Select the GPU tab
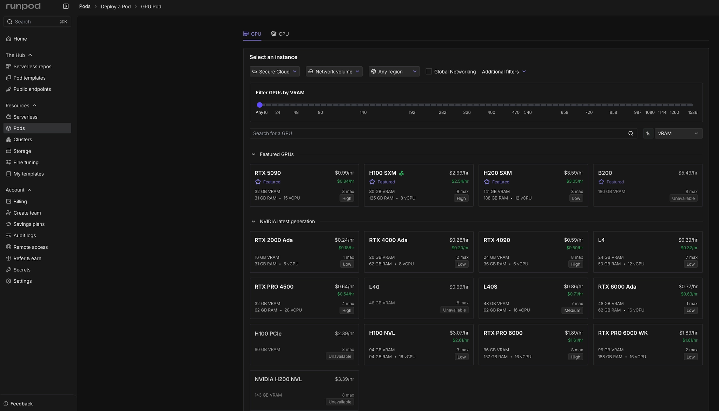 pyautogui.click(x=252, y=34)
